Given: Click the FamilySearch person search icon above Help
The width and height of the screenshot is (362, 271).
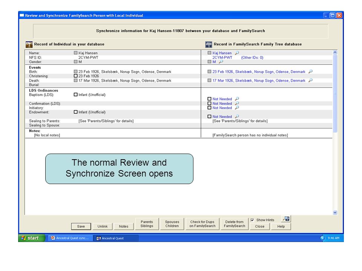Looking at the screenshot, I should 286,219.
